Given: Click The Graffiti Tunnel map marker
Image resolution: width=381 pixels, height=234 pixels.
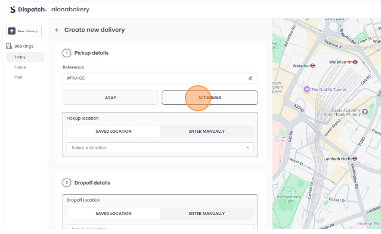Looking at the screenshot, I should pos(306,89).
